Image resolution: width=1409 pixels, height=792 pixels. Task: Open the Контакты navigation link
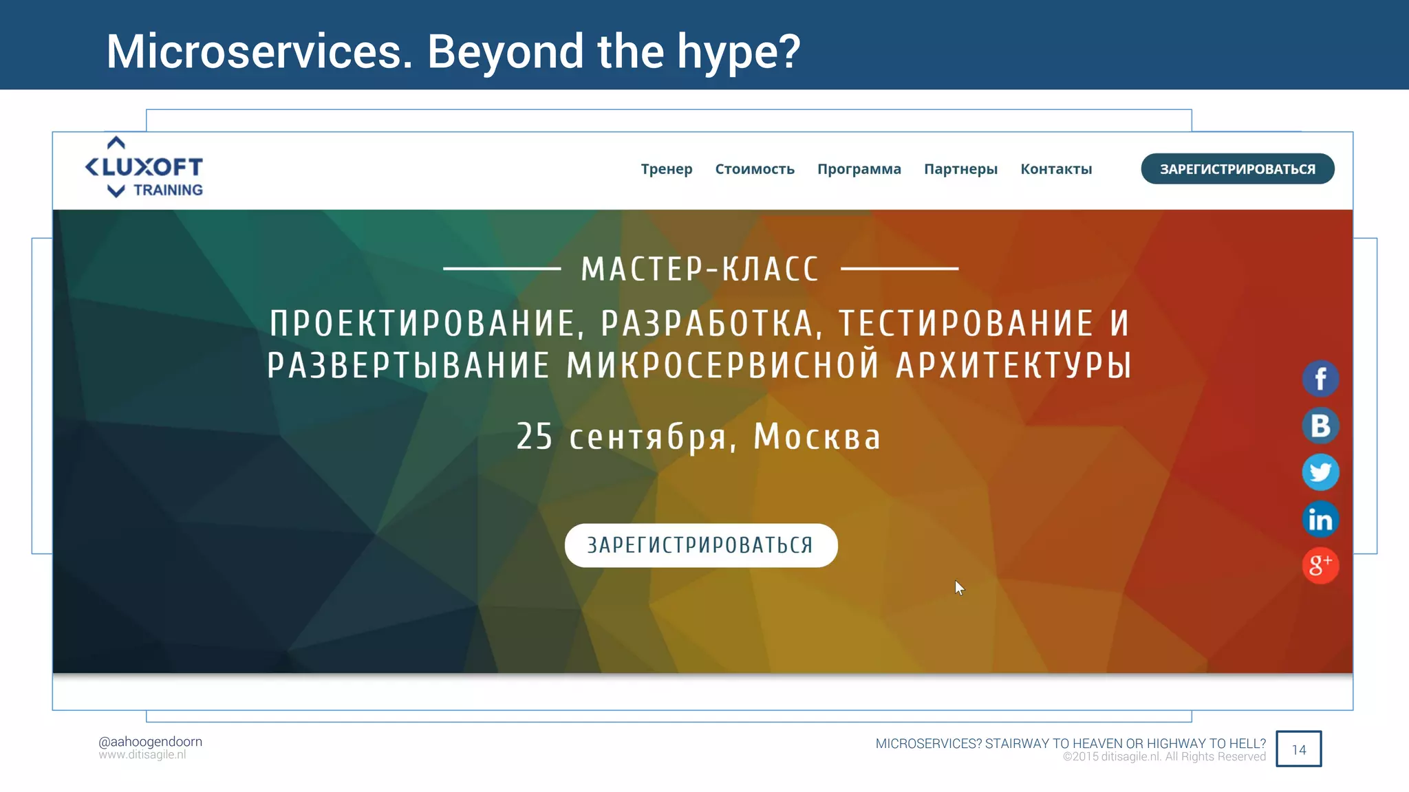pyautogui.click(x=1056, y=169)
